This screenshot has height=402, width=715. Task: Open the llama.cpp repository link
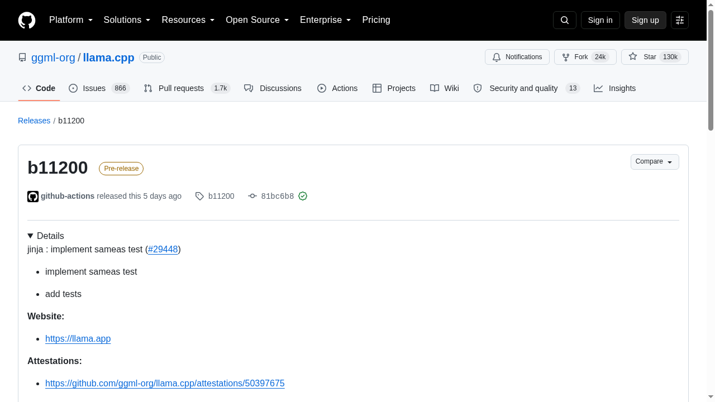coord(109,58)
